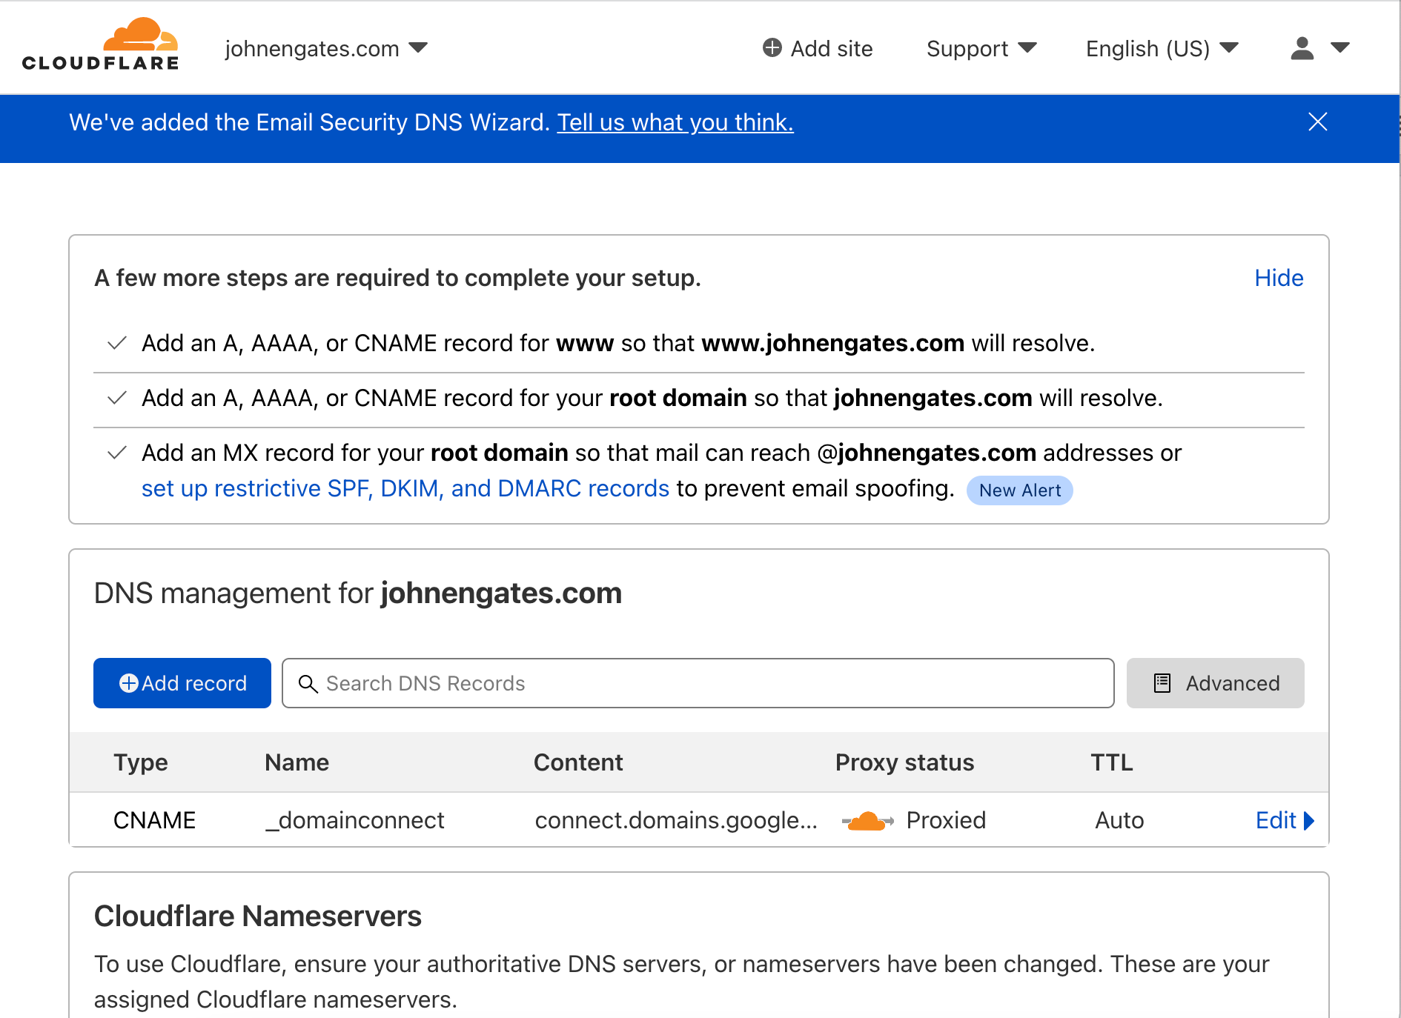1401x1018 pixels.
Task: Expand the account menu arrow
Action: tap(1340, 48)
